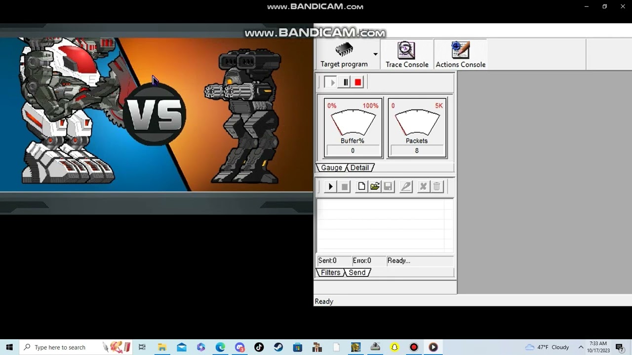Open the Mail app from taskbar
632x355 pixels.
click(x=181, y=347)
